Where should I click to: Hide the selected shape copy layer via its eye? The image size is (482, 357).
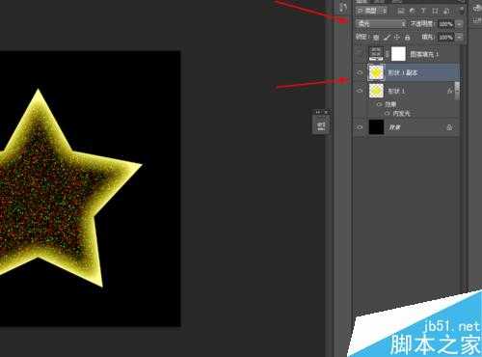pos(360,72)
